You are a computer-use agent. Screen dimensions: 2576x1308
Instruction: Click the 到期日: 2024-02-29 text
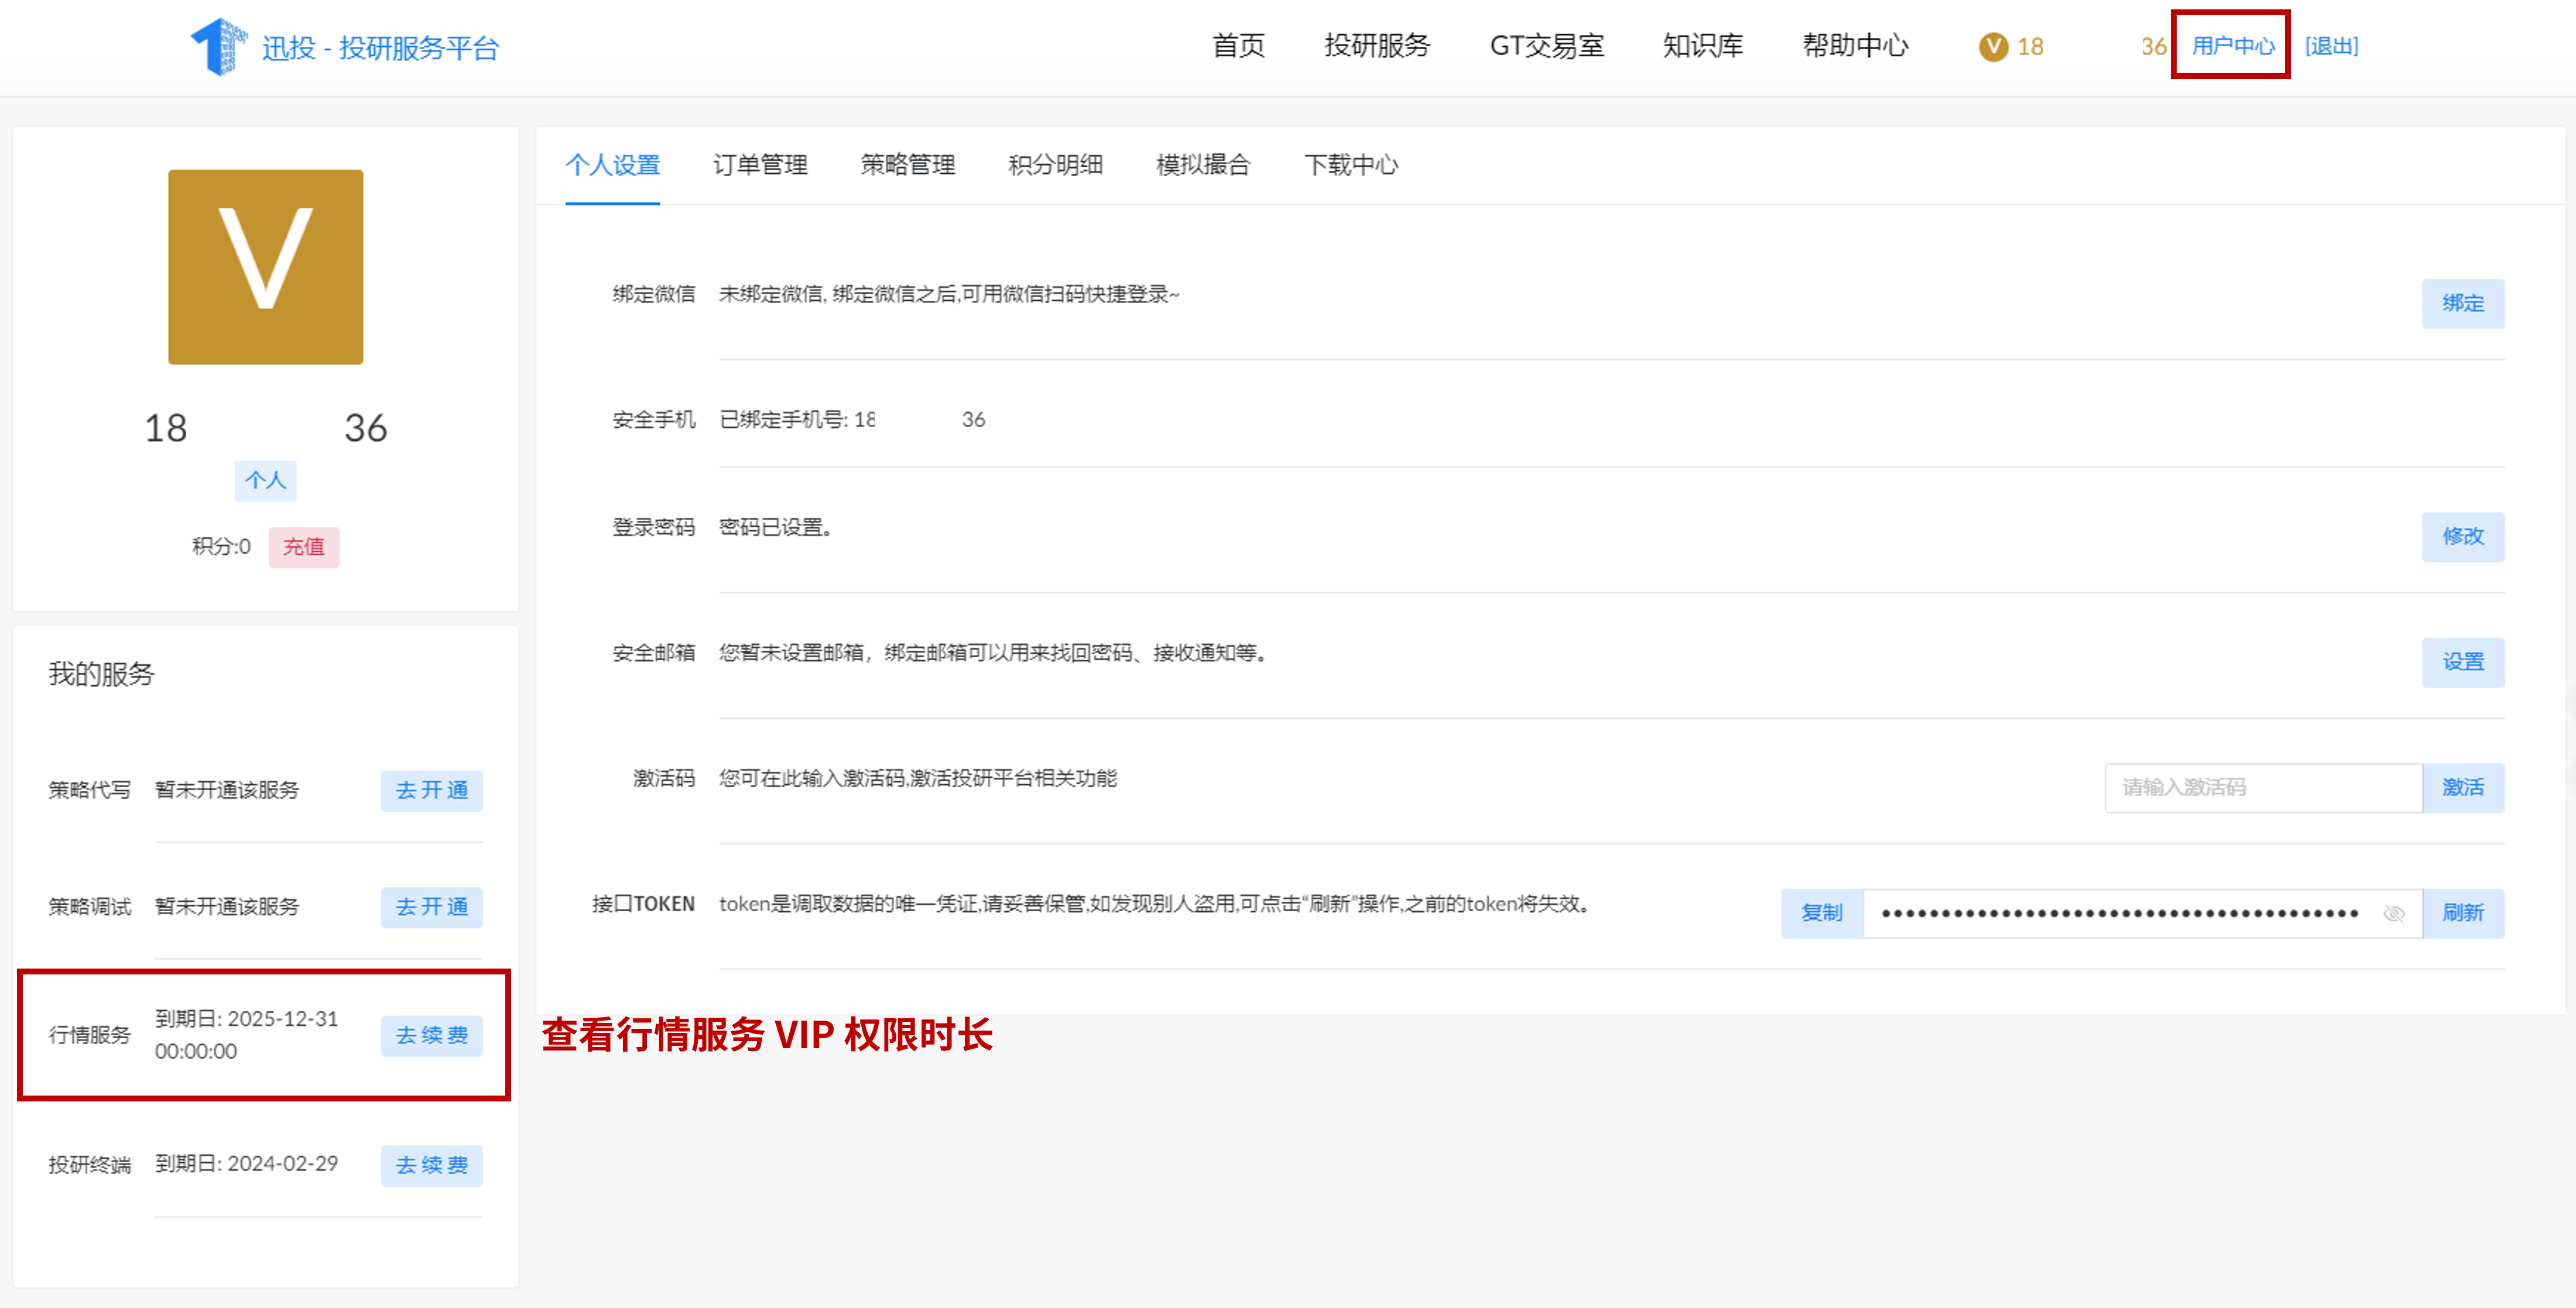pos(246,1164)
